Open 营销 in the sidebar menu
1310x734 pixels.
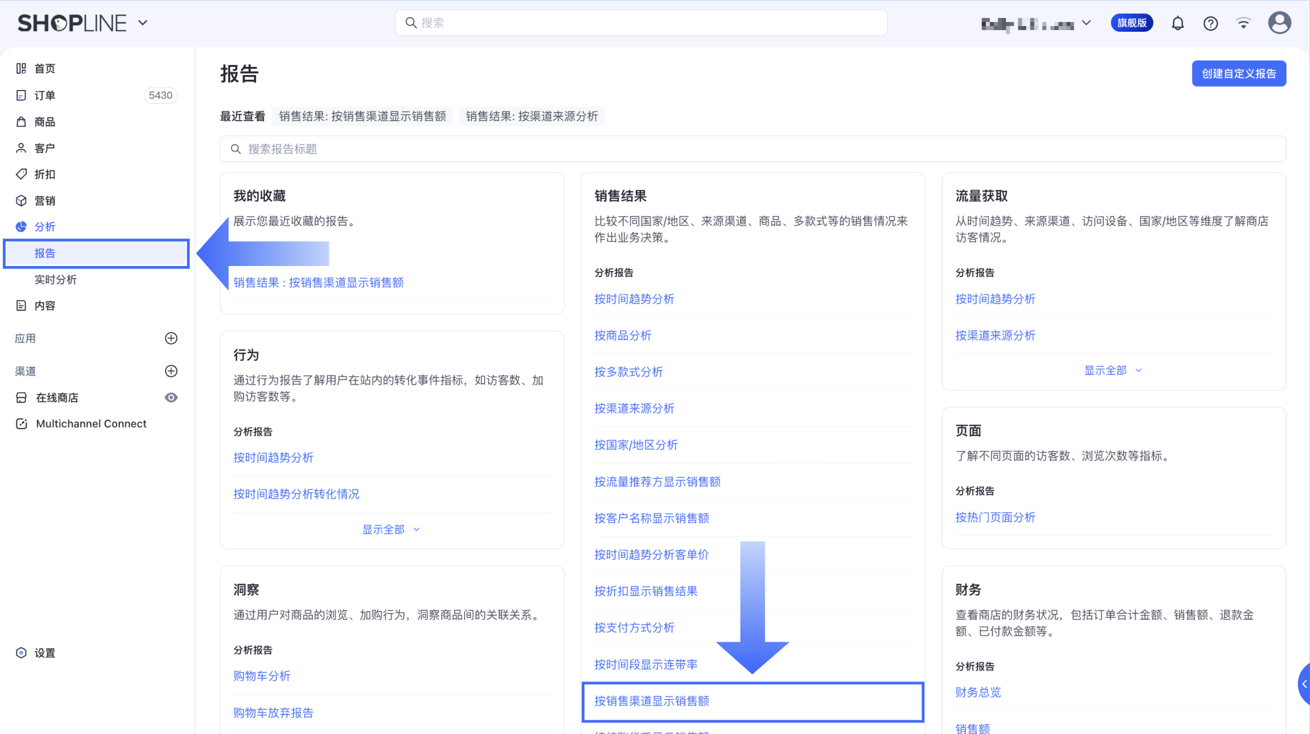tap(44, 201)
